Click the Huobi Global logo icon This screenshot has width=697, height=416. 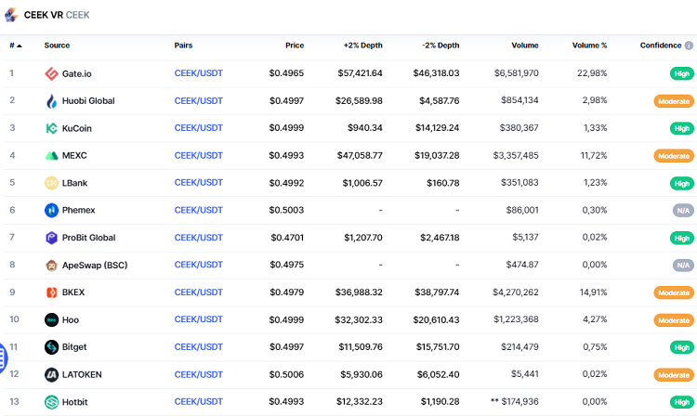[x=52, y=101]
